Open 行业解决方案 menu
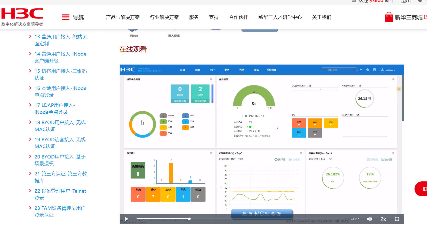427x231 pixels. [165, 17]
